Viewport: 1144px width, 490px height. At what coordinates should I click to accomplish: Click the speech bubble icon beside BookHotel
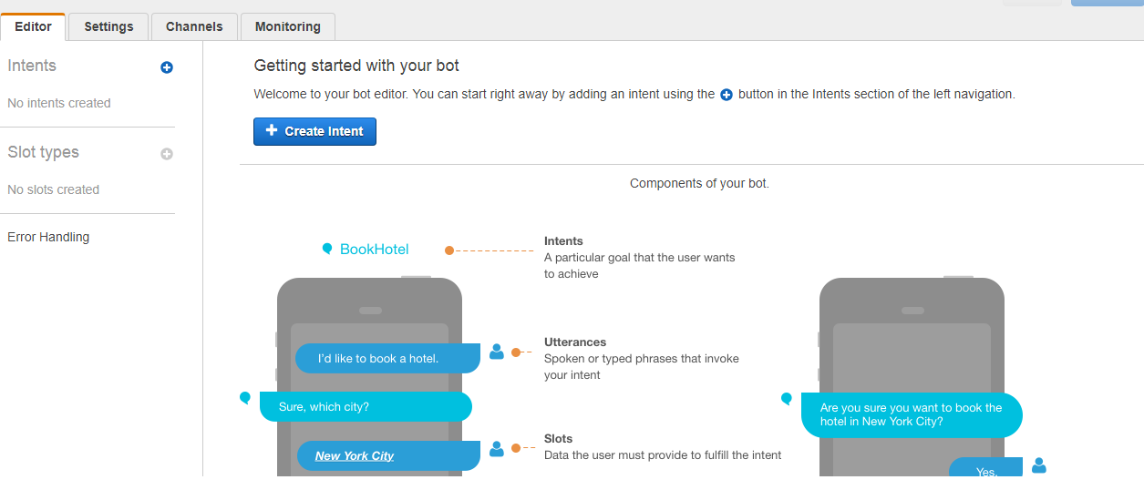pos(327,249)
